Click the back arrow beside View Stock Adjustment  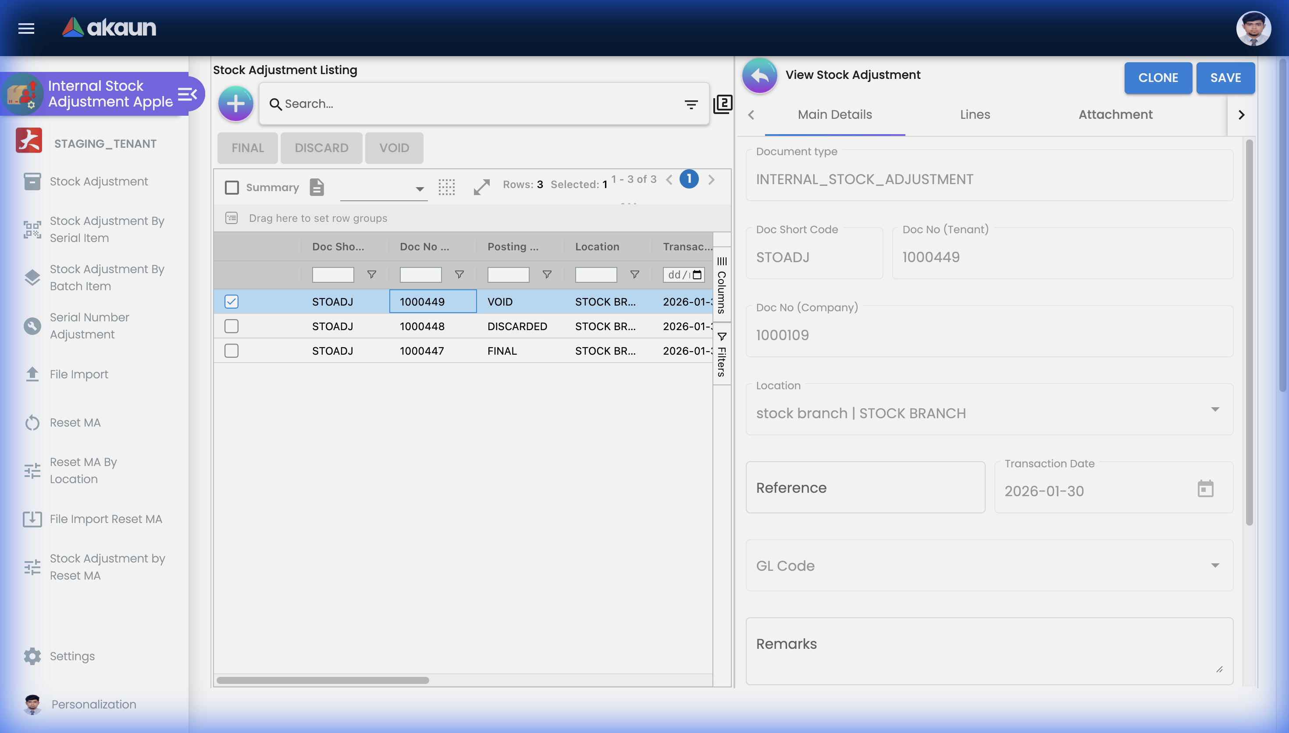[x=759, y=75]
